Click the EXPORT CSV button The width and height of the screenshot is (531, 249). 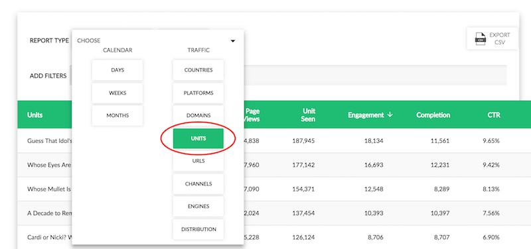pos(493,38)
